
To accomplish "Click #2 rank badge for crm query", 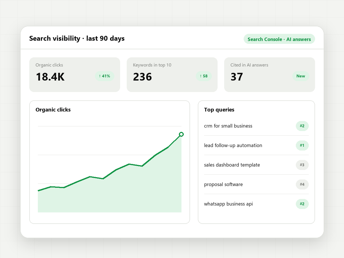I will 302,126.
